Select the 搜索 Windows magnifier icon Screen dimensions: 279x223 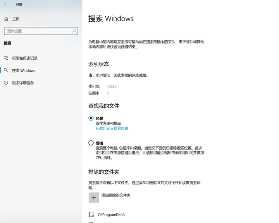point(6,70)
